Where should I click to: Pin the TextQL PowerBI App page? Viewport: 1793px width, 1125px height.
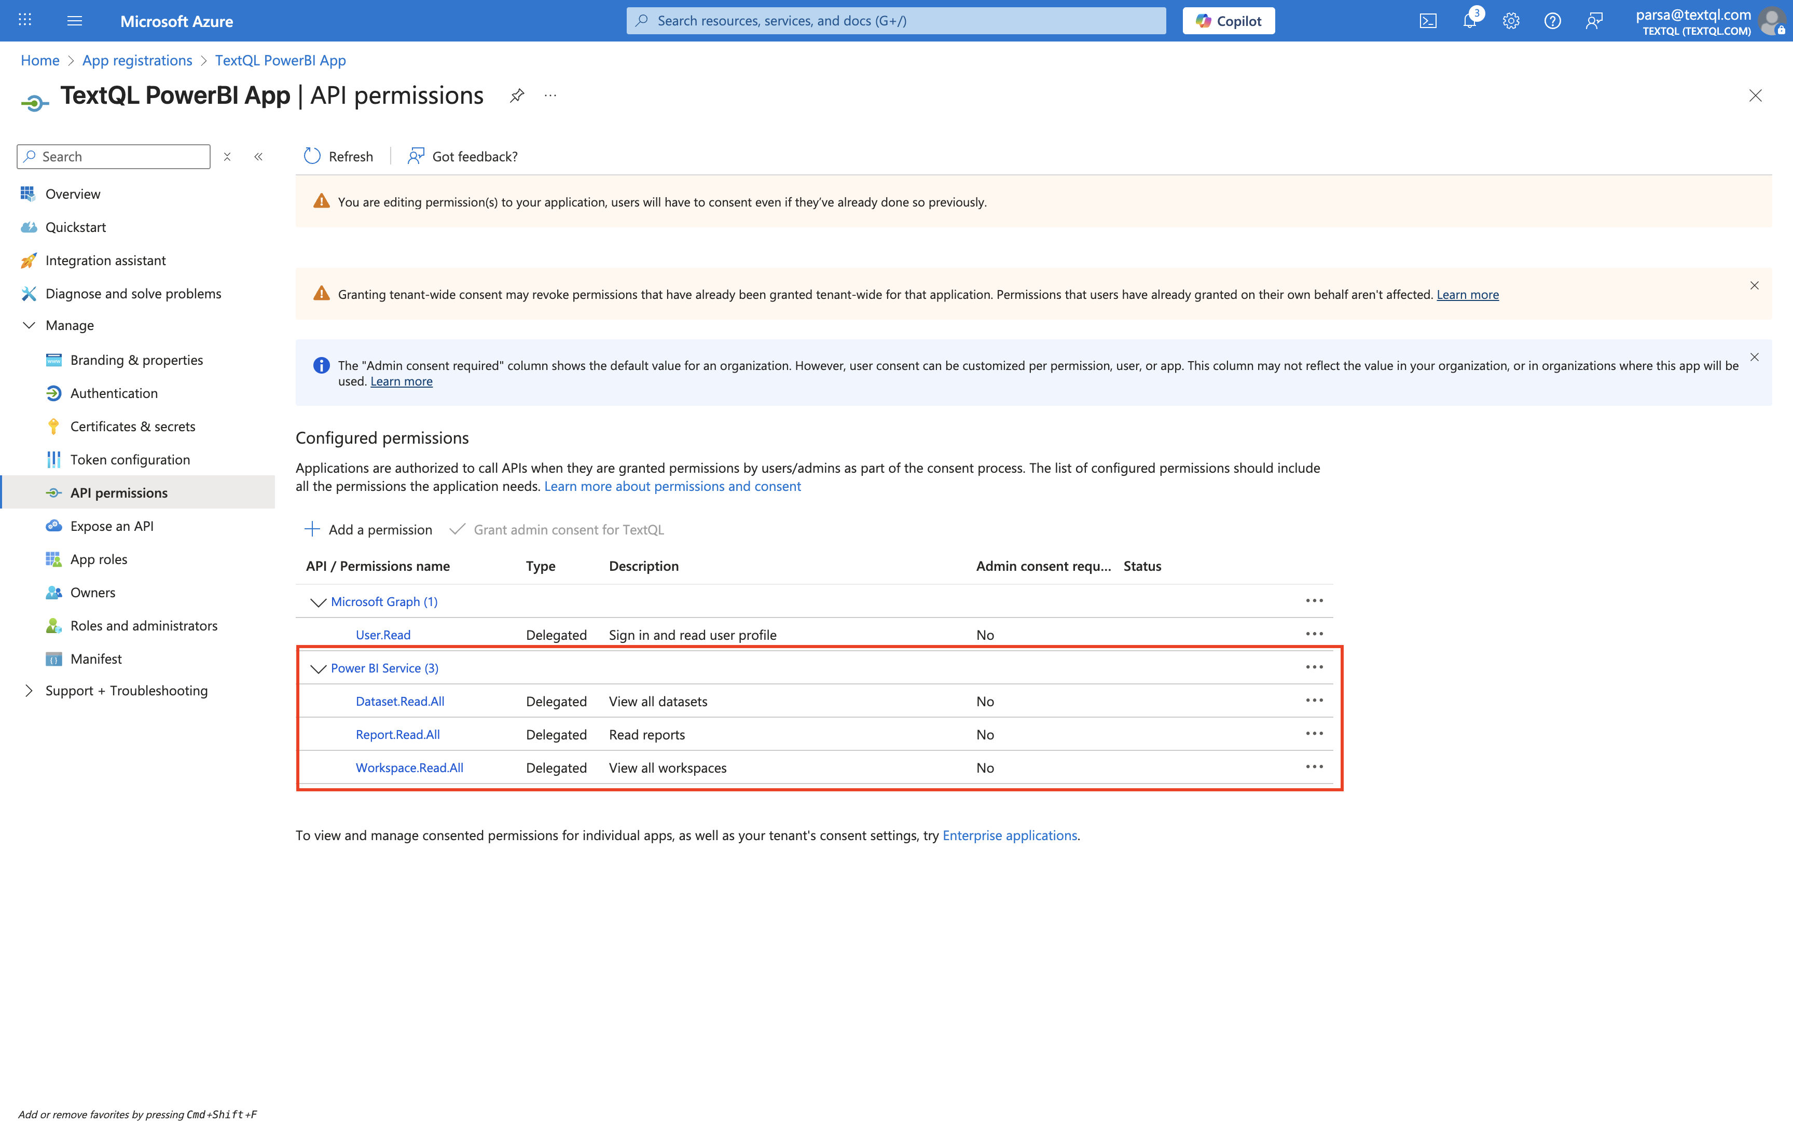click(x=517, y=95)
